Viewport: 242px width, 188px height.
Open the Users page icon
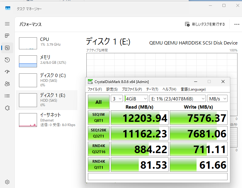(x=7, y=84)
